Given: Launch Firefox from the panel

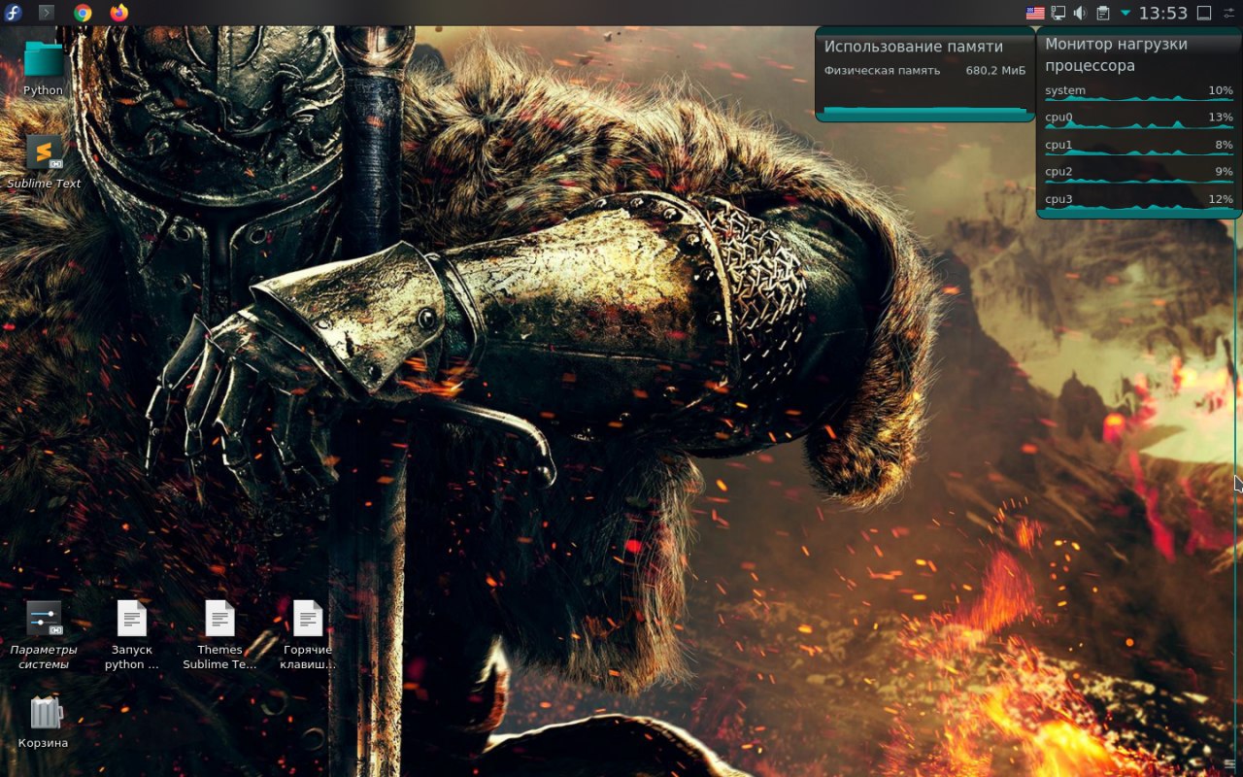Looking at the screenshot, I should (x=118, y=13).
